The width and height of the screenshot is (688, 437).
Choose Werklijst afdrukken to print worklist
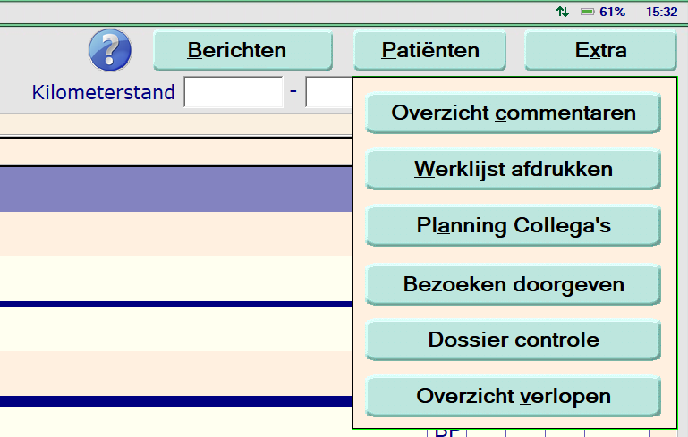coord(514,169)
